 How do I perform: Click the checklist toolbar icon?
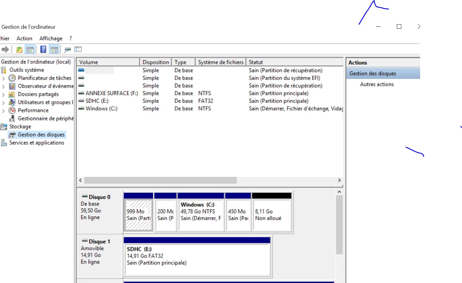78,49
